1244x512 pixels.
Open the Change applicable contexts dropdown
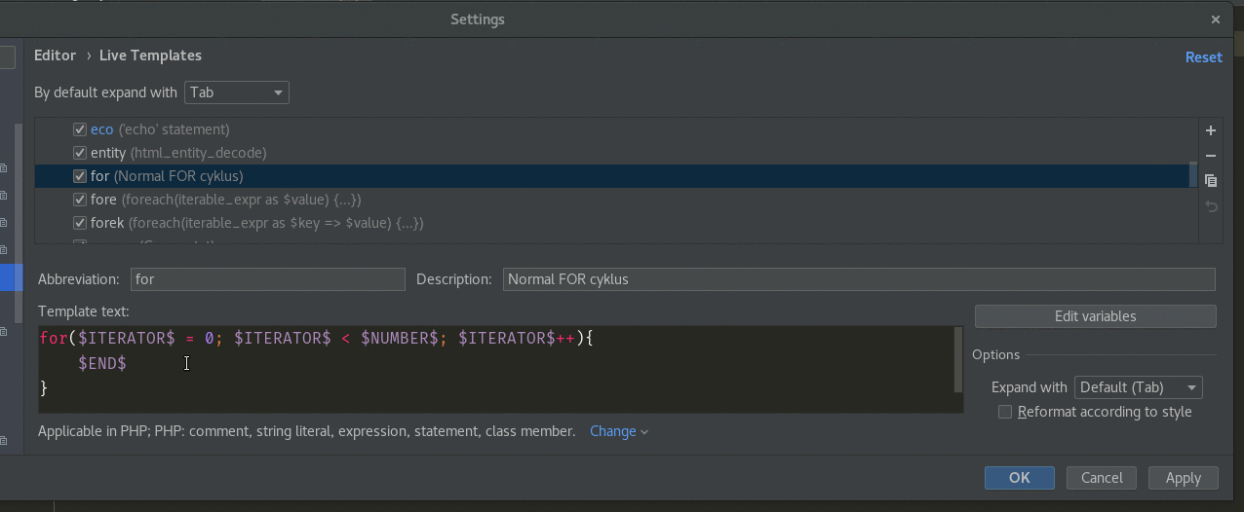point(619,431)
